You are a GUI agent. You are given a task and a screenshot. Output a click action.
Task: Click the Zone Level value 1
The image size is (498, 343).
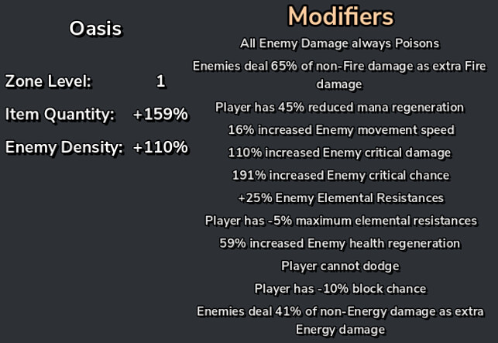click(160, 81)
